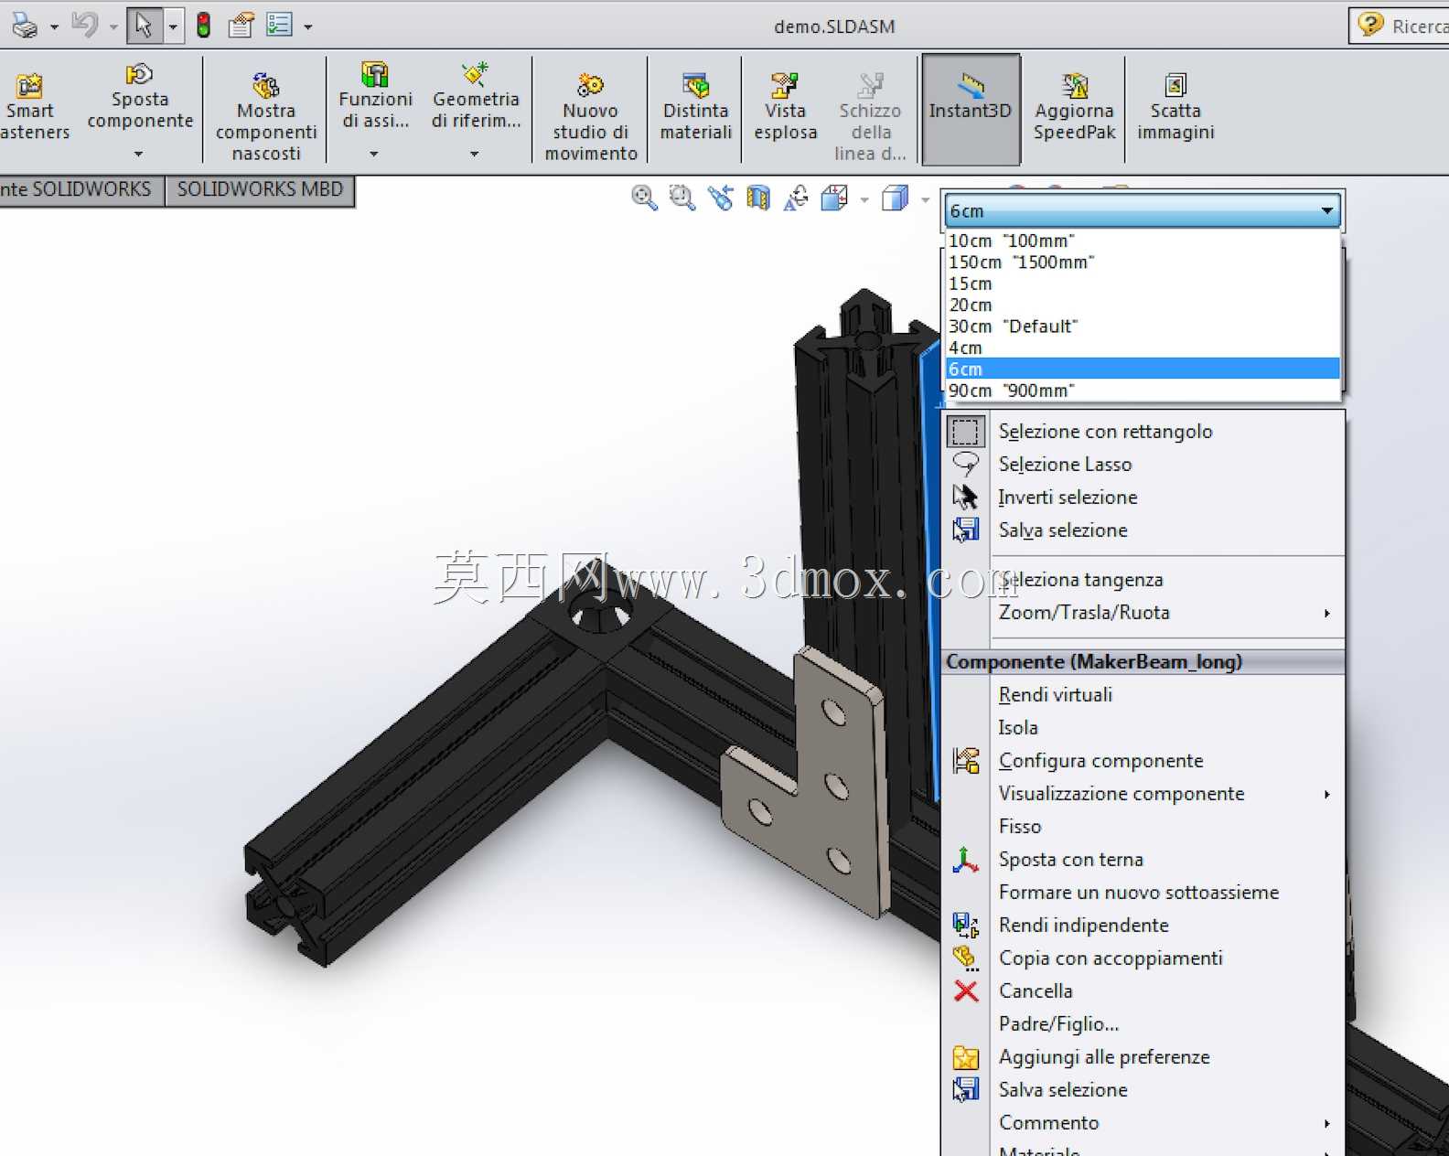Switch to the SOLIDWORKS MBD tab
Screen dimensions: 1449x1156
point(260,190)
